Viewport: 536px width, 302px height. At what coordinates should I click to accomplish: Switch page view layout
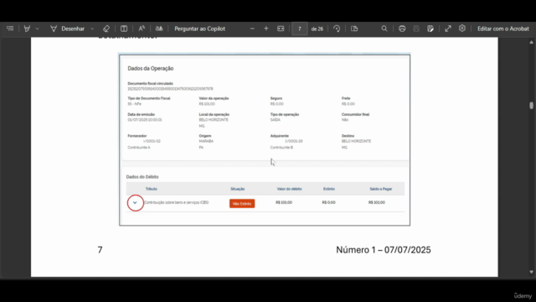click(354, 29)
